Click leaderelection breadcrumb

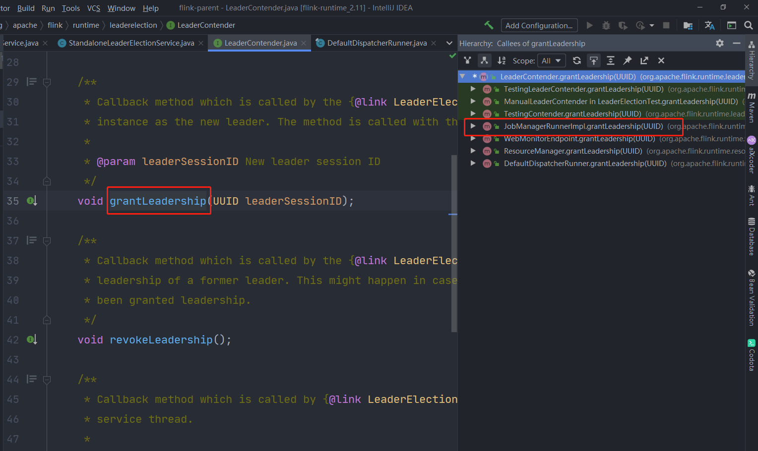tap(133, 25)
